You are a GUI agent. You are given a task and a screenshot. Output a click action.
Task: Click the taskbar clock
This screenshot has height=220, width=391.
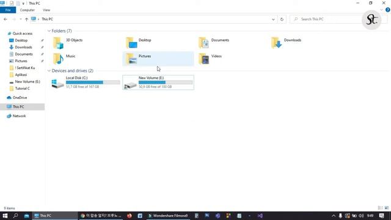click(x=370, y=216)
